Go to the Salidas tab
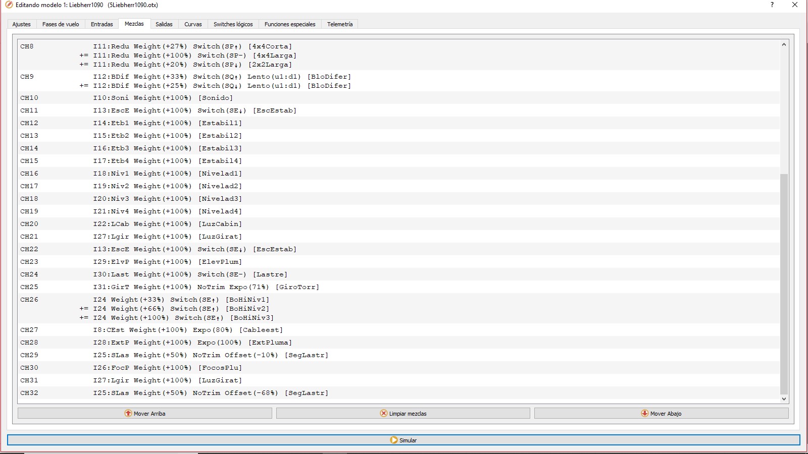The image size is (808, 454). tap(164, 24)
